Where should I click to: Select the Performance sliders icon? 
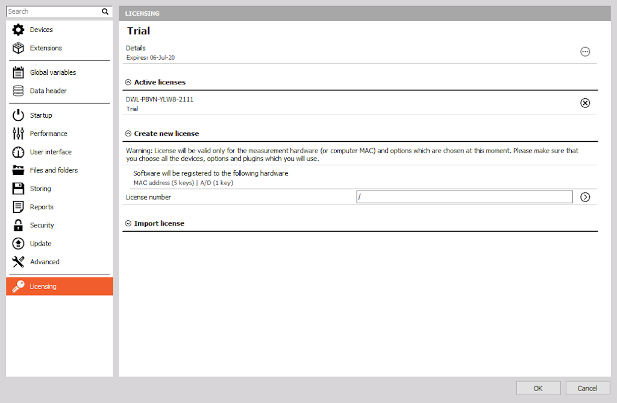point(18,133)
